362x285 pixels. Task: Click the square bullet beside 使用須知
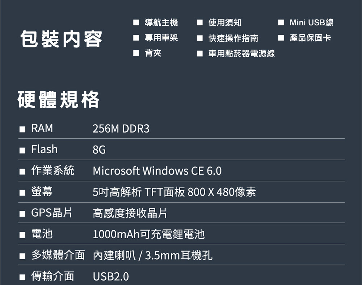[200, 22]
